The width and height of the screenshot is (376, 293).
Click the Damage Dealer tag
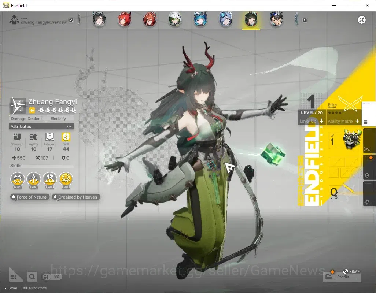(x=25, y=119)
